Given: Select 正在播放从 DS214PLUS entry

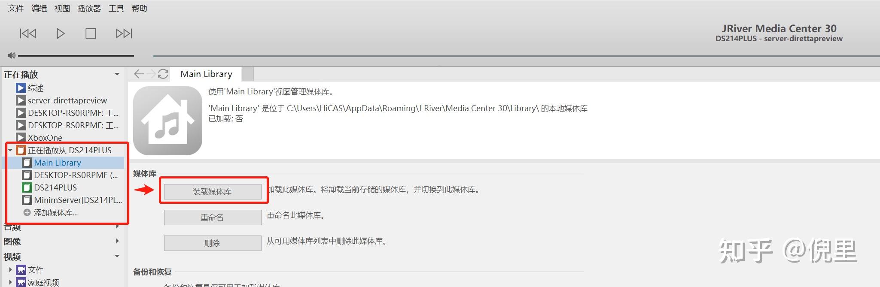Looking at the screenshot, I should (x=70, y=150).
